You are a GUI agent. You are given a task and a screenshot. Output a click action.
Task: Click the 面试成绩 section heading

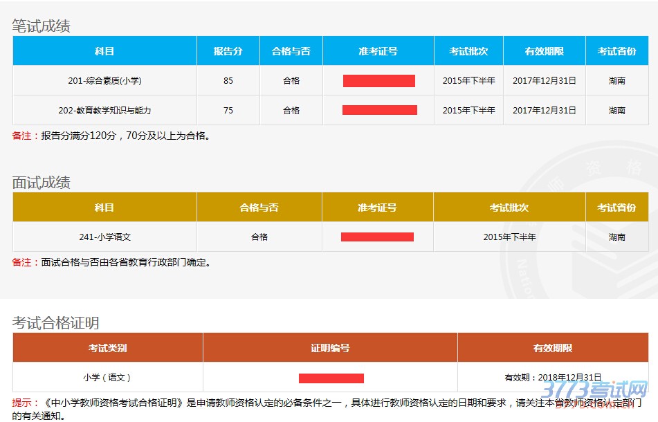(x=42, y=183)
